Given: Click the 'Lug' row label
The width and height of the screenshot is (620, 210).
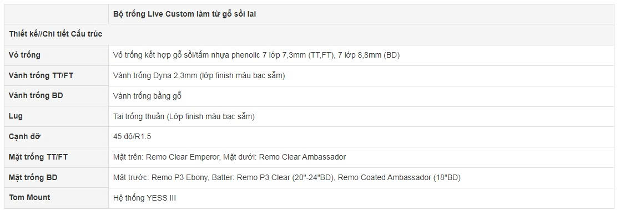Looking at the screenshot, I should 16,116.
